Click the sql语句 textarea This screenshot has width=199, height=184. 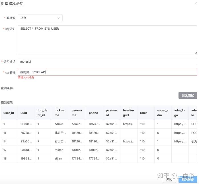(x=108, y=40)
